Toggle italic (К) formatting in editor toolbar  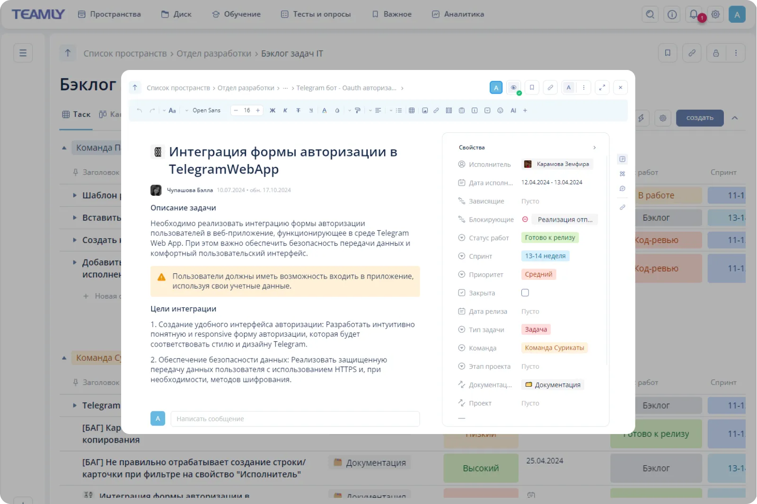coord(285,111)
